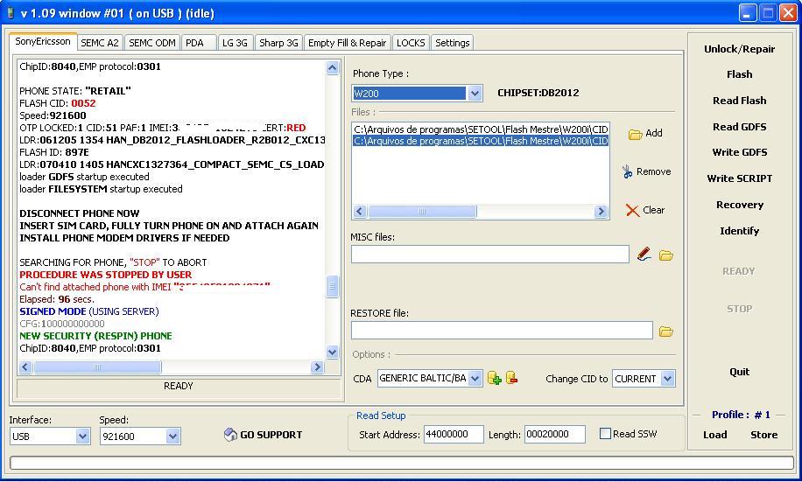
Task: Click the Store profile button
Action: pos(763,435)
